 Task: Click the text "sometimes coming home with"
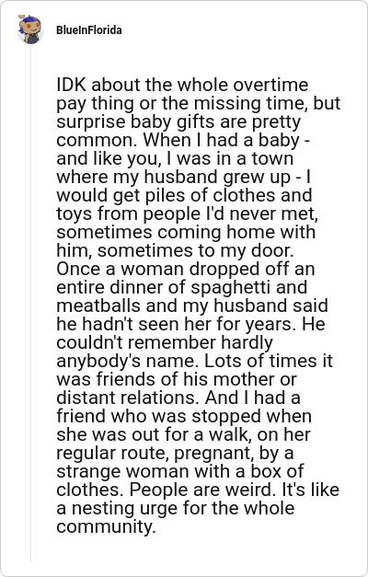(x=186, y=232)
